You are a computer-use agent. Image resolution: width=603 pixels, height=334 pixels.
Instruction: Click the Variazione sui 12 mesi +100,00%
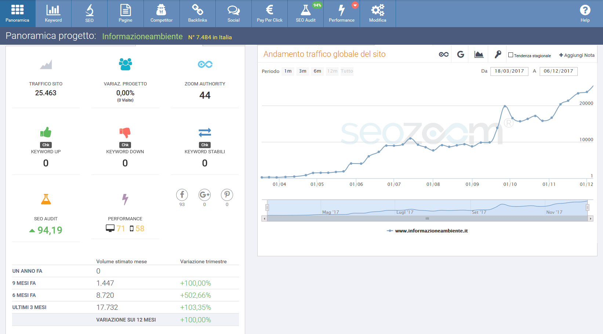point(196,320)
